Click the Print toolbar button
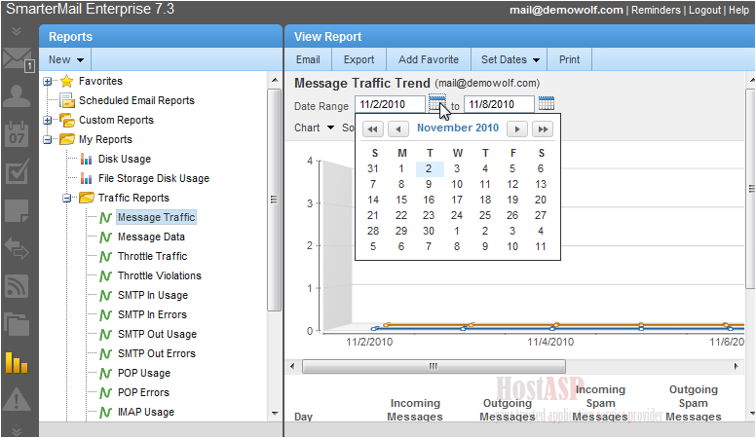Screen dimensions: 756x438 pyautogui.click(x=569, y=59)
